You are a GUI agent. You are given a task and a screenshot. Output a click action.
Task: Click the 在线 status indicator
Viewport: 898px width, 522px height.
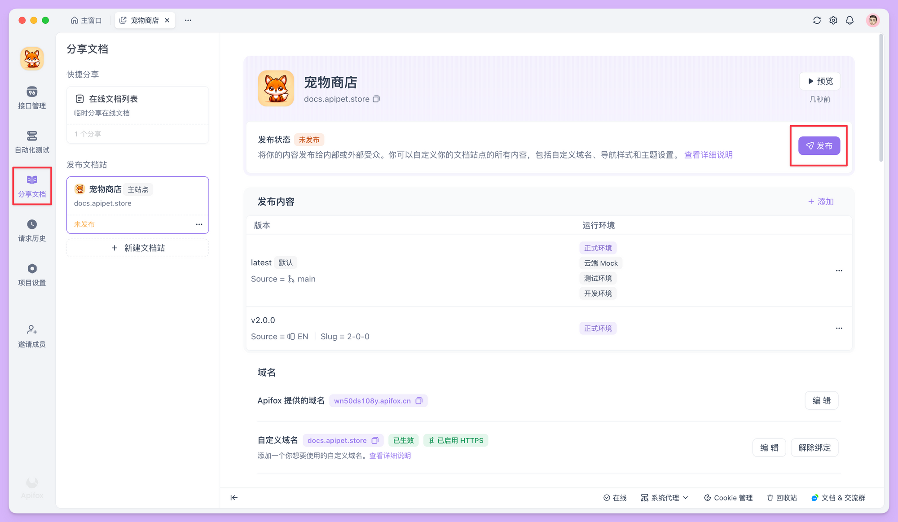[x=615, y=497]
